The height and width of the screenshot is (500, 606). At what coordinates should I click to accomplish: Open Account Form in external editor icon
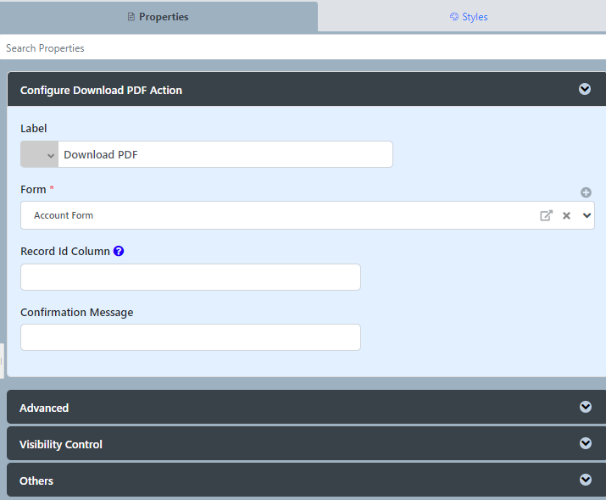click(x=546, y=215)
